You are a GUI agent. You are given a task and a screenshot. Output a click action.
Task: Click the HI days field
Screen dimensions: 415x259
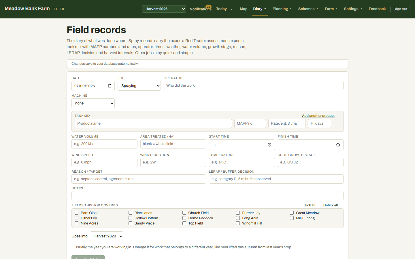click(320, 123)
